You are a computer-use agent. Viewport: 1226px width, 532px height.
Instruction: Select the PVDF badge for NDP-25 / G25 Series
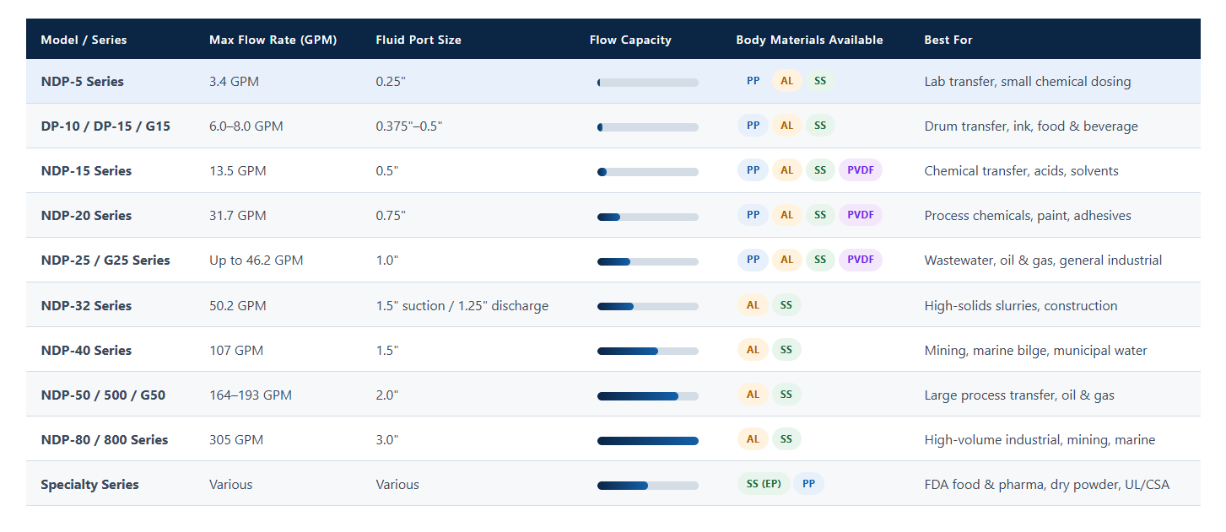coord(860,260)
